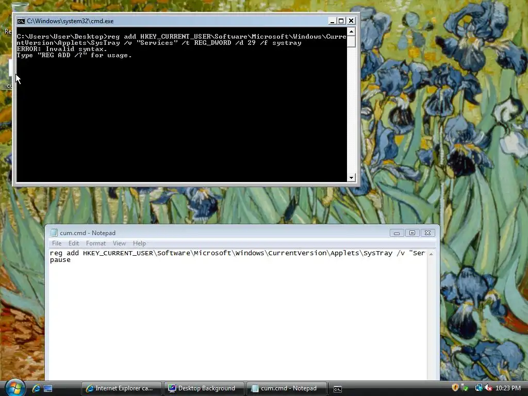This screenshot has height=396, width=528.
Task: Click Safely Remove Hardware tray icon
Action: click(465, 388)
